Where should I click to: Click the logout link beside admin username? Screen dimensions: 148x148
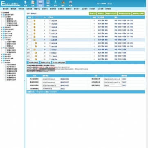pos(110,4)
